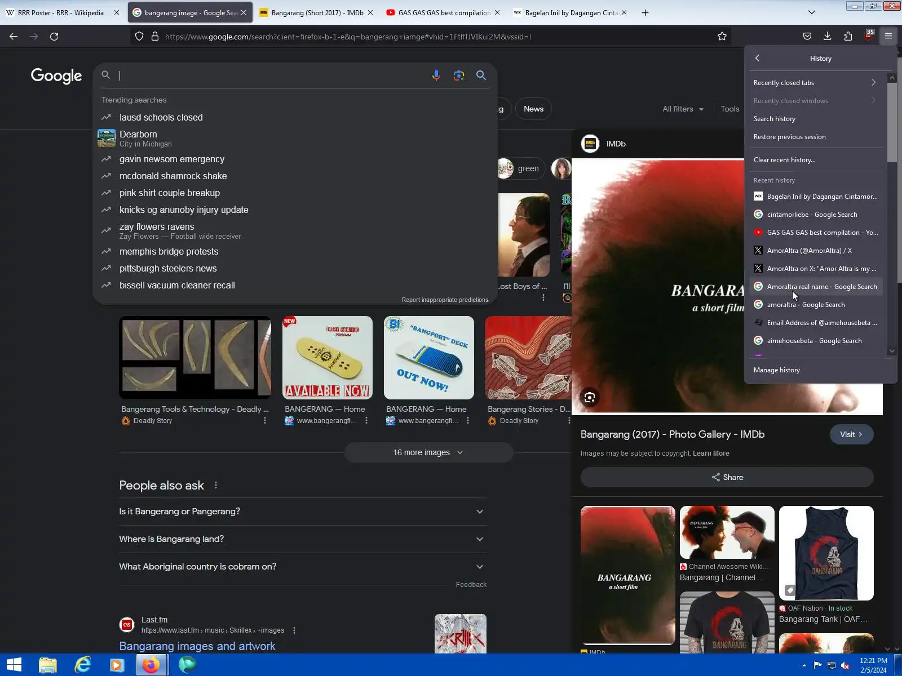This screenshot has width=902, height=676.
Task: Open 'cintamorliebe - Google Search' history entry
Action: [815, 215]
